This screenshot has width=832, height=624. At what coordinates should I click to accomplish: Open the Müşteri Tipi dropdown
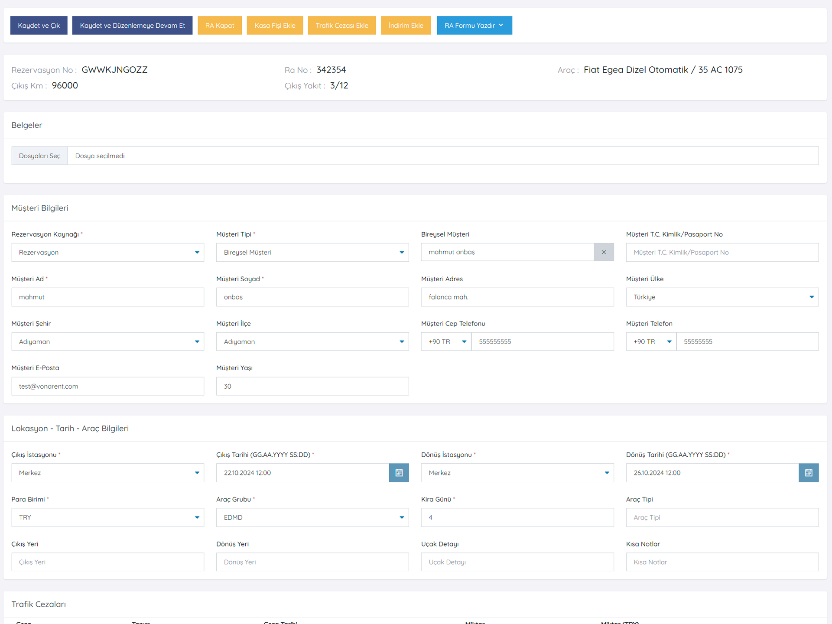[x=312, y=252]
